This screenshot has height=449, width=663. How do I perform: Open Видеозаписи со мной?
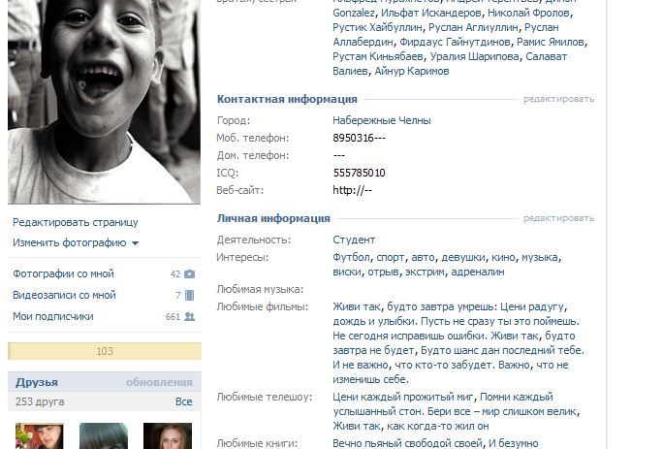(x=64, y=295)
